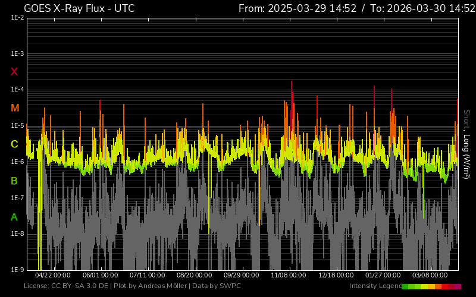
Task: Select the 11/08 00:00 time axis tick
Action: pyautogui.click(x=289, y=276)
